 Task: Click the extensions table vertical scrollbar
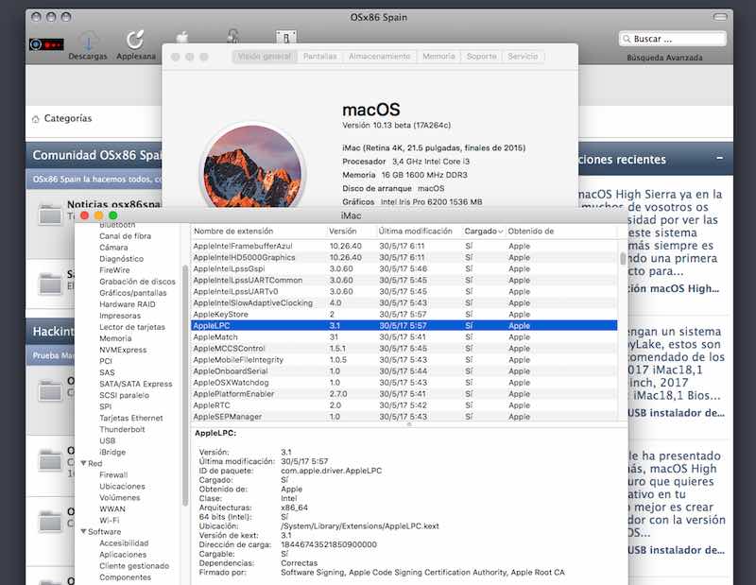[623, 258]
